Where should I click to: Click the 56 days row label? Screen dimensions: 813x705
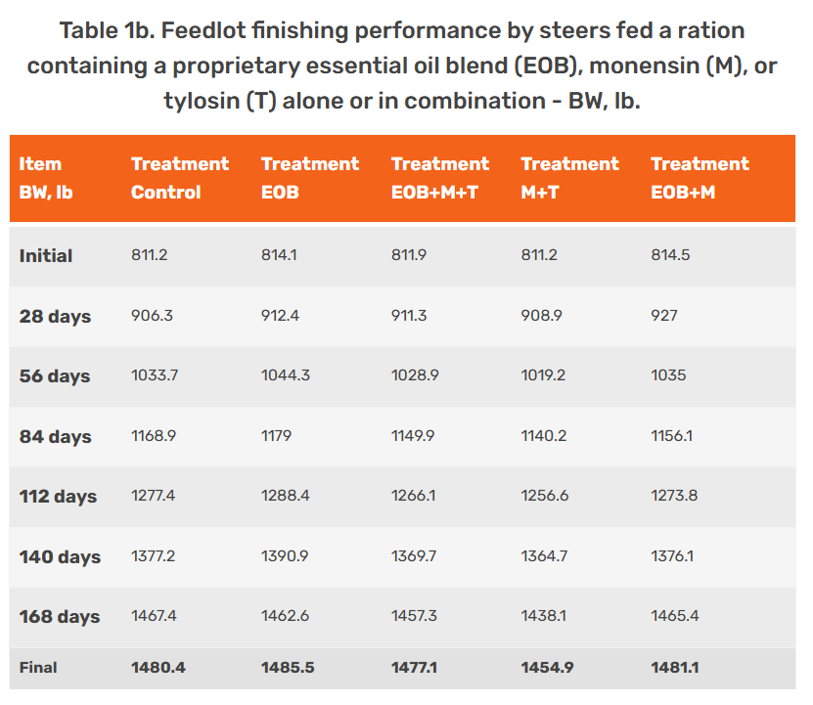click(55, 376)
